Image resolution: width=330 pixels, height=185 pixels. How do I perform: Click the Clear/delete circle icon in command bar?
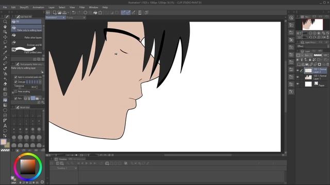(x=85, y=12)
